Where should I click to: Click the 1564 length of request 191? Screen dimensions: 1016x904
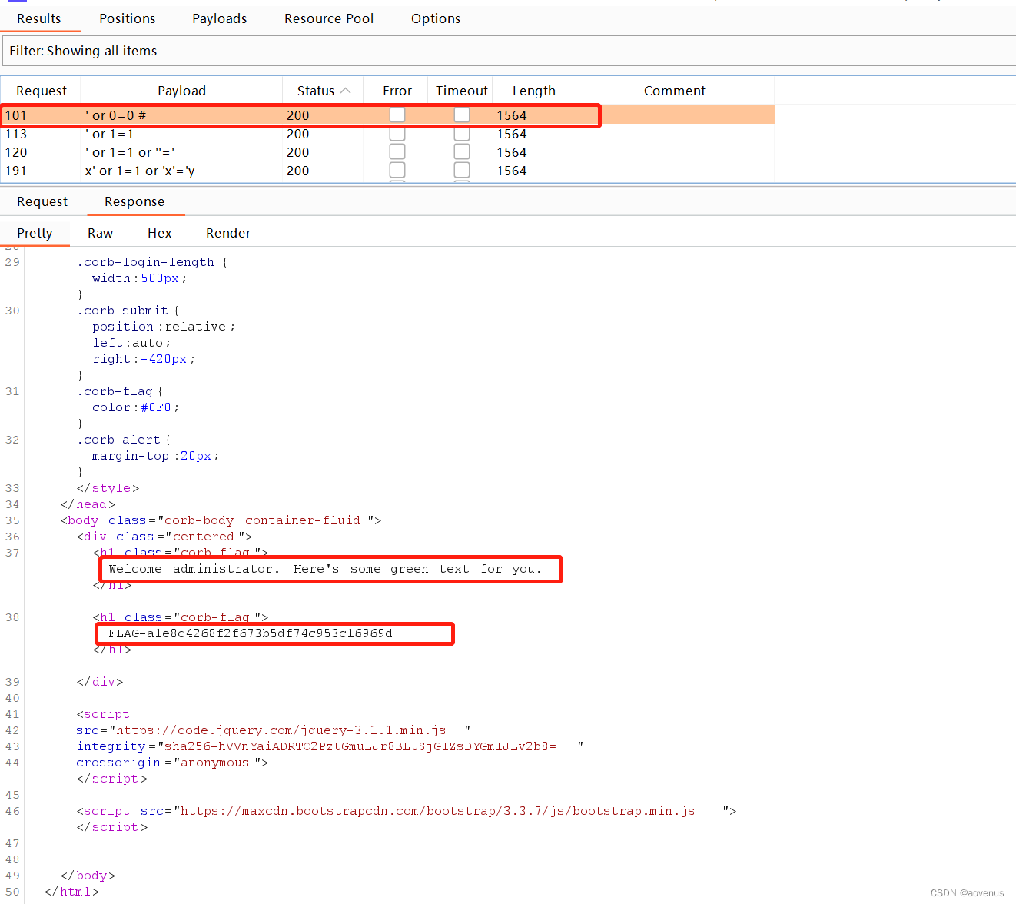tap(512, 171)
